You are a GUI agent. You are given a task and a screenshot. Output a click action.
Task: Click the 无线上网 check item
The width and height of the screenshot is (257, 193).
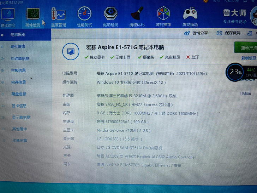pyautogui.click(x=120, y=57)
